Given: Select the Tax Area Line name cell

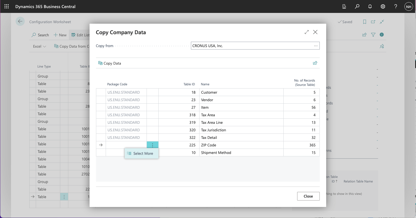Looking at the screenshot, I should [x=241, y=122].
